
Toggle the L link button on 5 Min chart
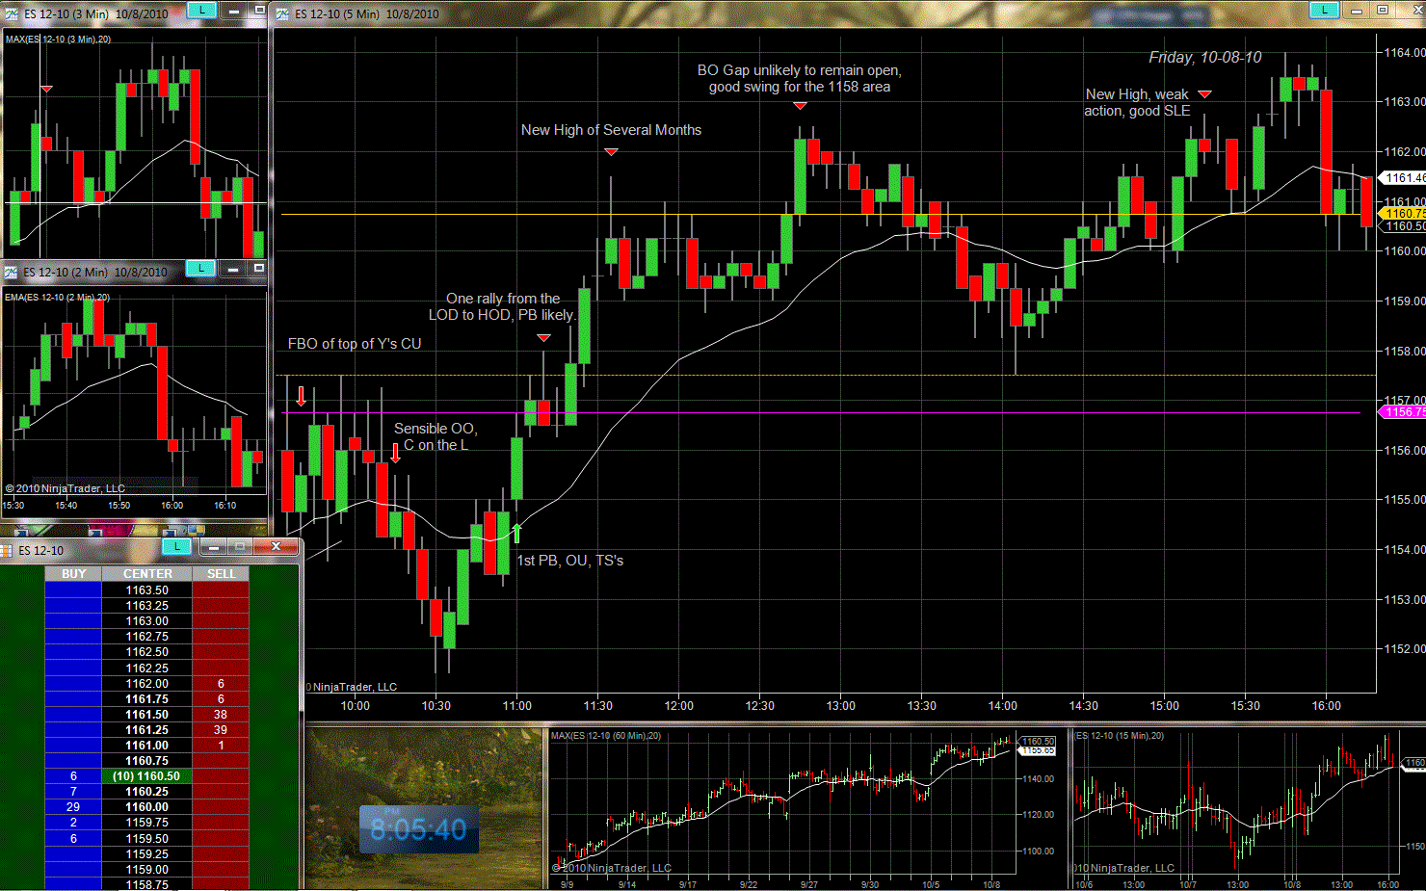coord(1325,10)
